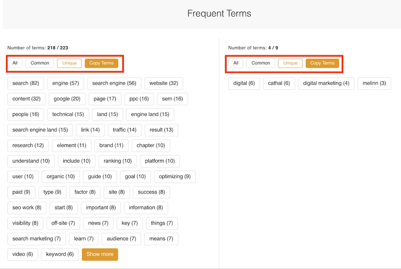401x269 pixels.
Task: Select the All filter in right panel
Action: pos(236,63)
